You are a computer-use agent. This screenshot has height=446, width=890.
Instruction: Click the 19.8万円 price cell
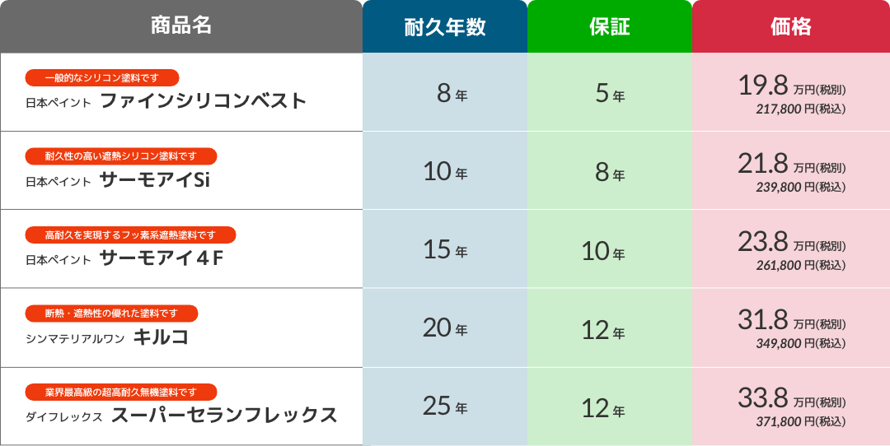790,92
